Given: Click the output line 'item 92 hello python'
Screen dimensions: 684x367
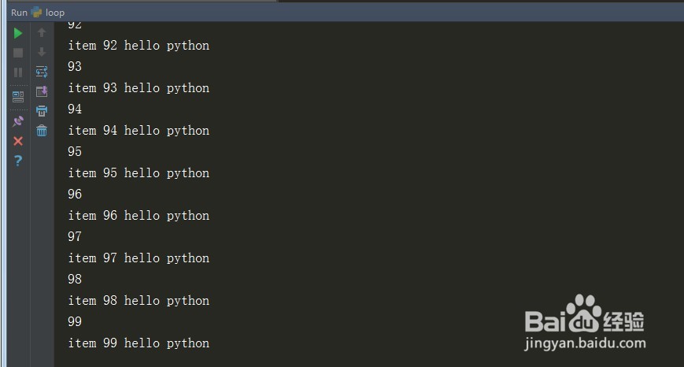Looking at the screenshot, I should [x=139, y=46].
